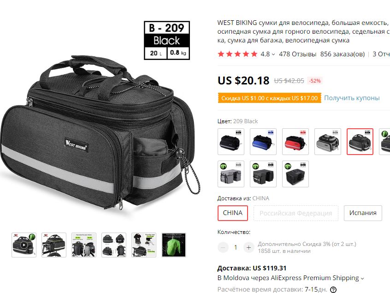Expand the 4.8 rating breakdown chevron
This screenshot has width=390, height=293.
point(273,54)
